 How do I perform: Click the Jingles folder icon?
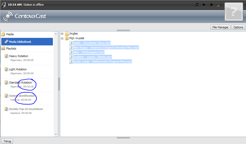coord(67,34)
